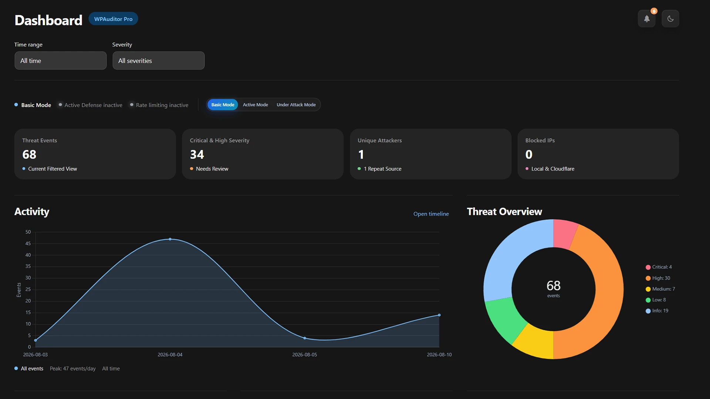
Task: Click 'Active Defense inactive' status text
Action: pyautogui.click(x=93, y=105)
